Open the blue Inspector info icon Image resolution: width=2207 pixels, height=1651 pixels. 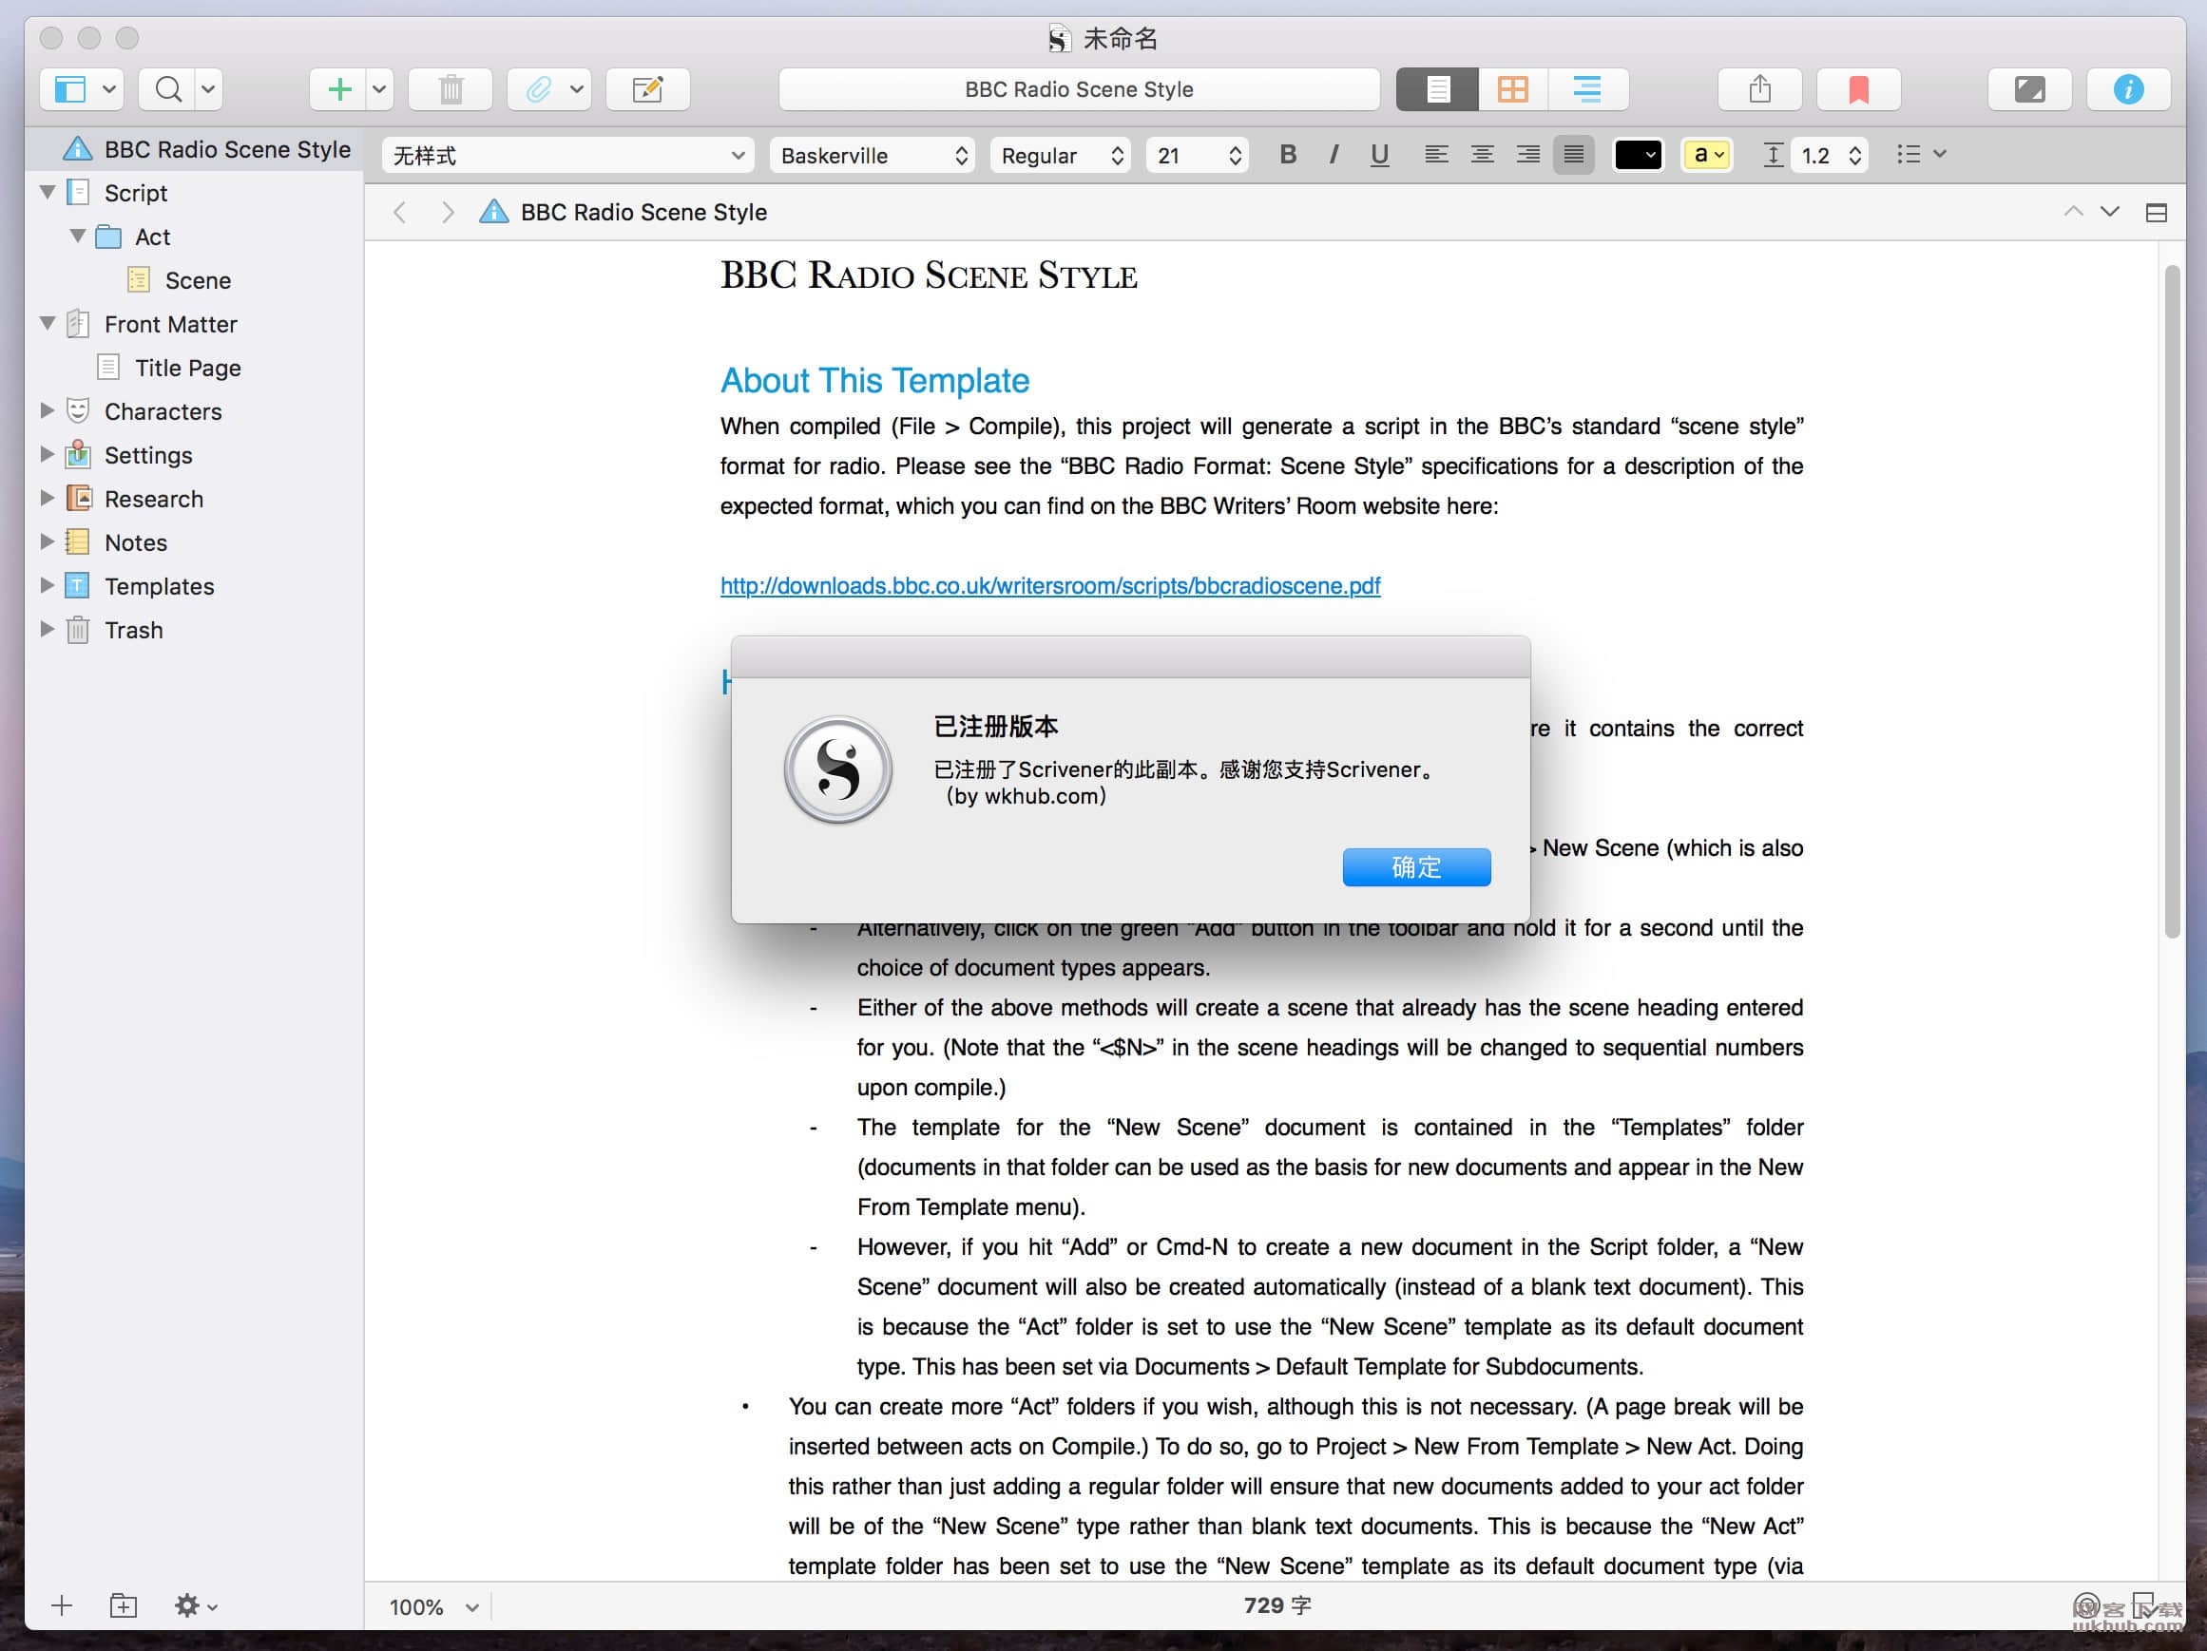[x=2128, y=89]
